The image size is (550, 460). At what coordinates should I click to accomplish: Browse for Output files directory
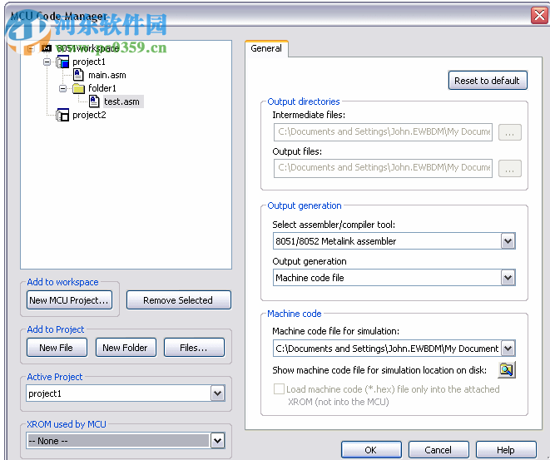pyautogui.click(x=510, y=168)
